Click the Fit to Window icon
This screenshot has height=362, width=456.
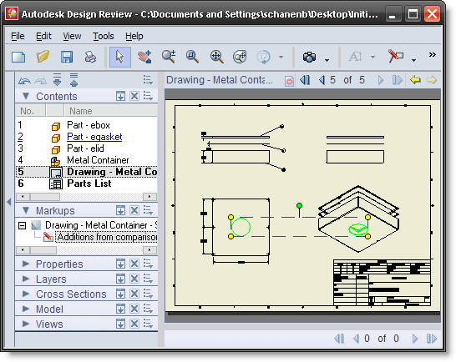click(216, 57)
